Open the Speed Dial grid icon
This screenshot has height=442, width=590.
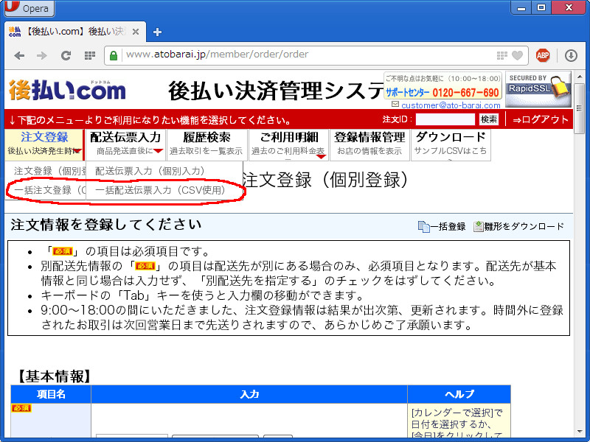pos(89,55)
